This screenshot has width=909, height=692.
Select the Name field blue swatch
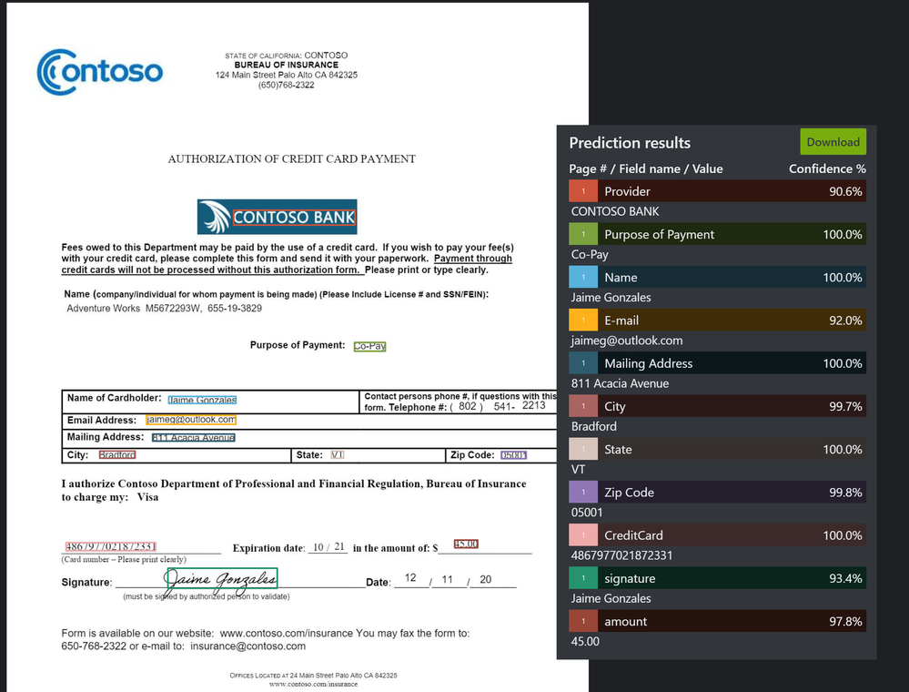(x=582, y=277)
